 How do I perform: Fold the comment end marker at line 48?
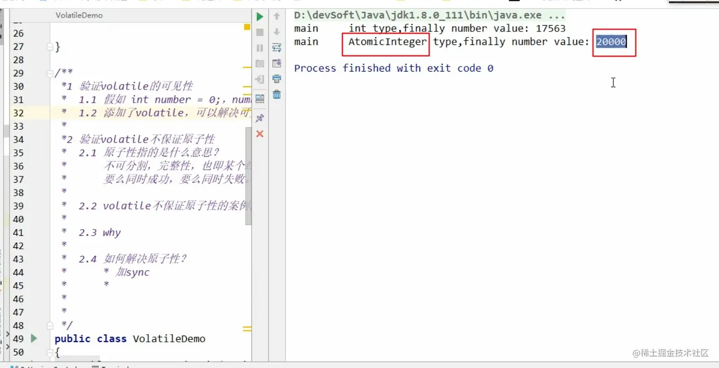(x=49, y=325)
